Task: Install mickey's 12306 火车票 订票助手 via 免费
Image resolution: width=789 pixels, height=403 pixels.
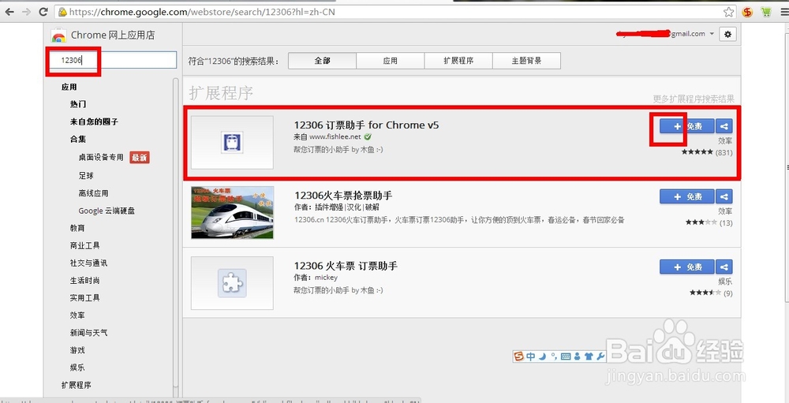Action: pos(687,267)
